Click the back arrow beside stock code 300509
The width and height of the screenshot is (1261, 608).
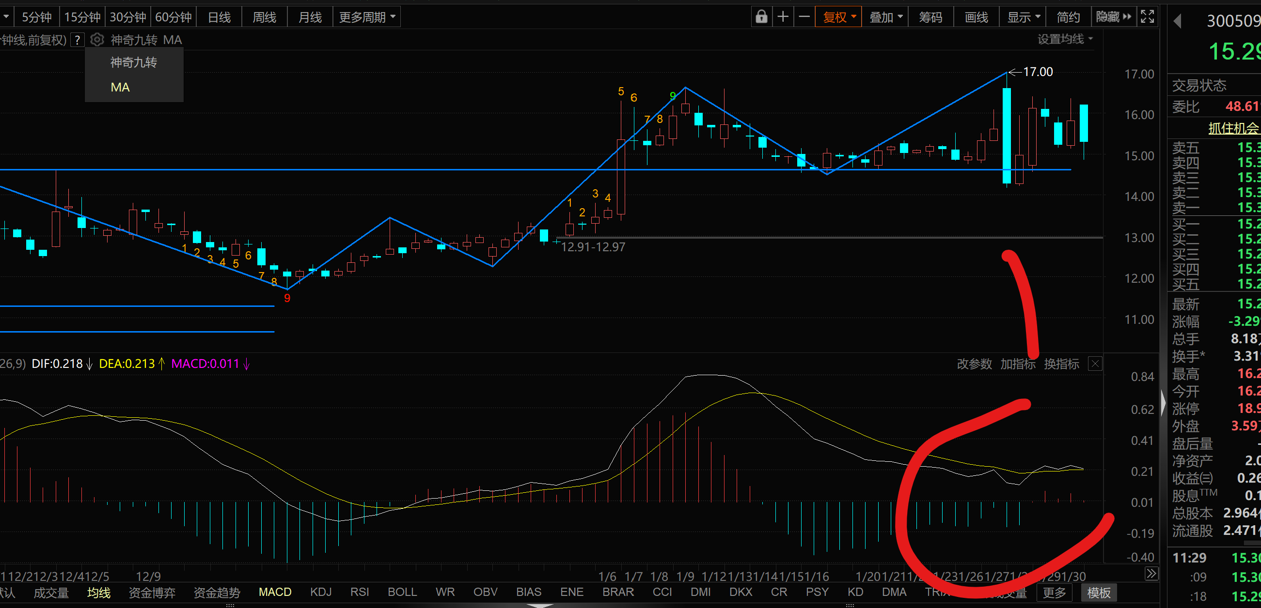1177,21
